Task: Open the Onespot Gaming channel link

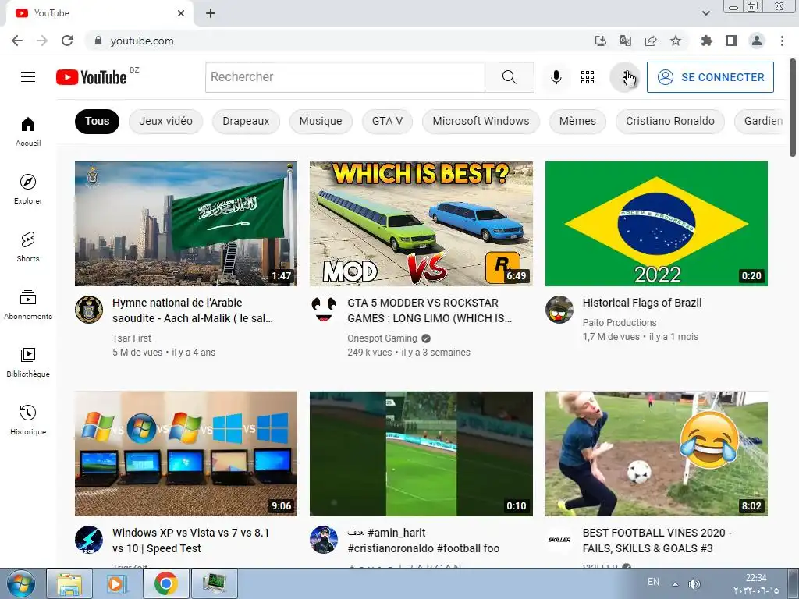Action: click(x=382, y=338)
